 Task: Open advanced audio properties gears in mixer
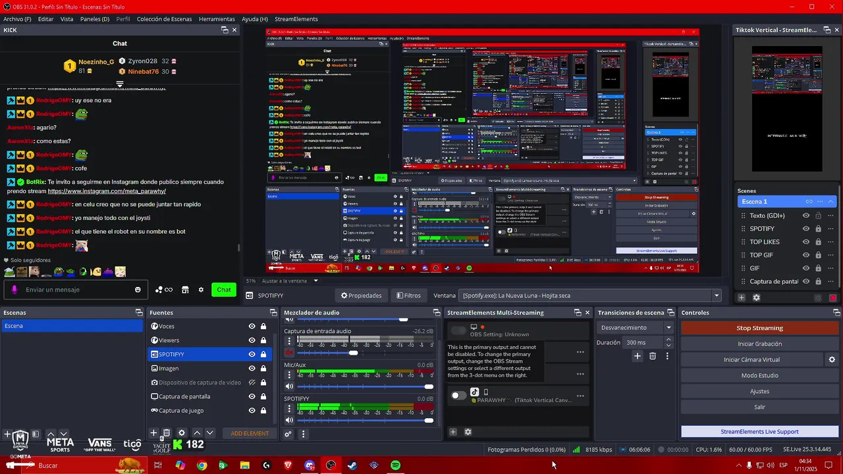pyautogui.click(x=288, y=434)
